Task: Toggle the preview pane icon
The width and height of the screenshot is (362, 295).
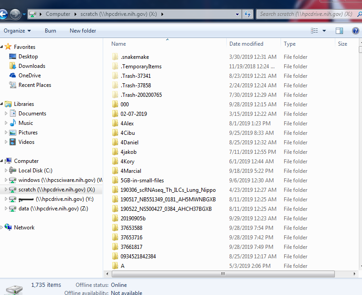Action: (x=339, y=31)
